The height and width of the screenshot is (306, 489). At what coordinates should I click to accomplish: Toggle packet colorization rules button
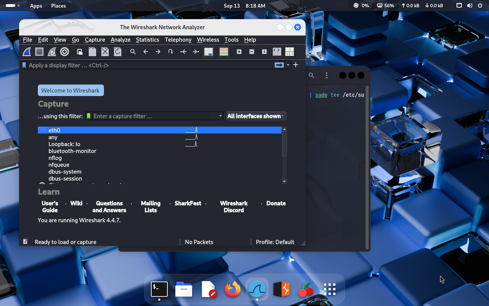pyautogui.click(x=224, y=52)
